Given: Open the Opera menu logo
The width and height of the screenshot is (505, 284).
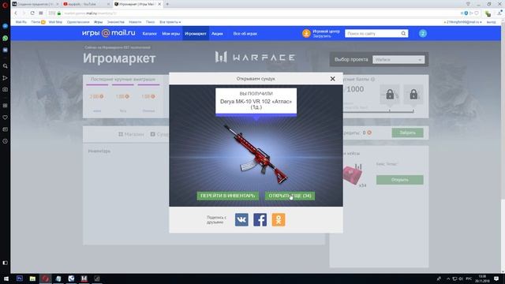Looking at the screenshot, I should tap(5, 5).
